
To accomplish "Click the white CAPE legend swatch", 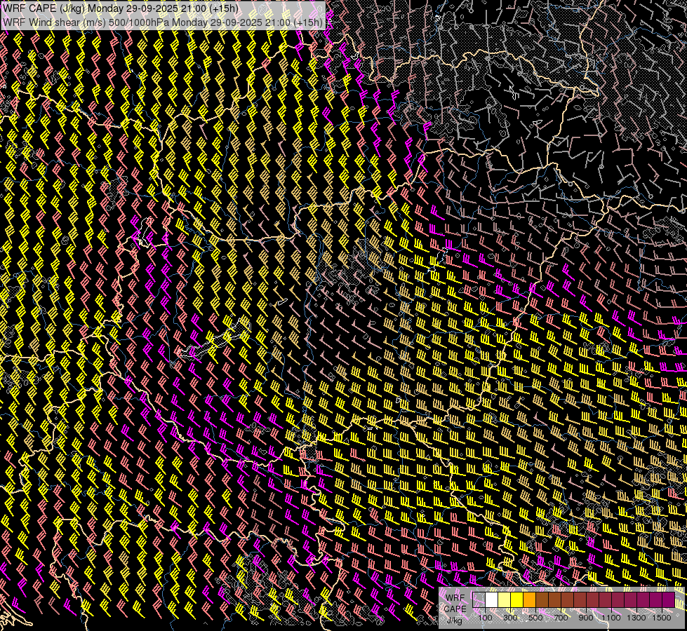I will (x=491, y=599).
